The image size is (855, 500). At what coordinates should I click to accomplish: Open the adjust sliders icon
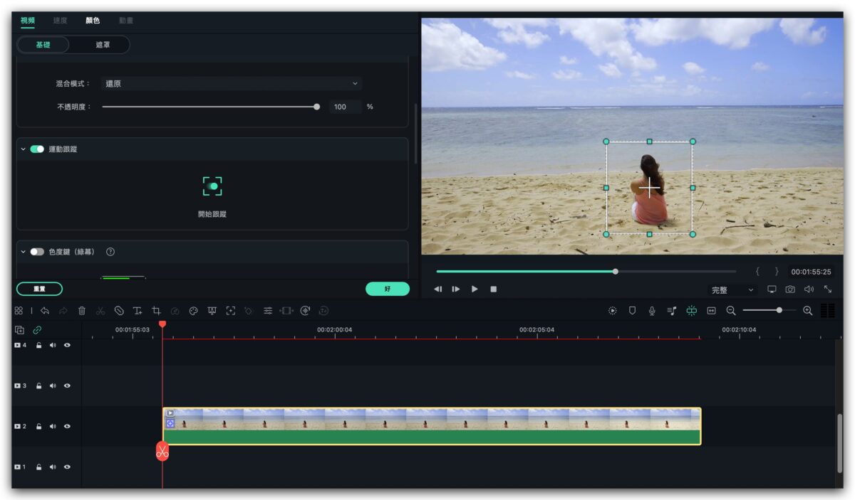click(x=268, y=311)
